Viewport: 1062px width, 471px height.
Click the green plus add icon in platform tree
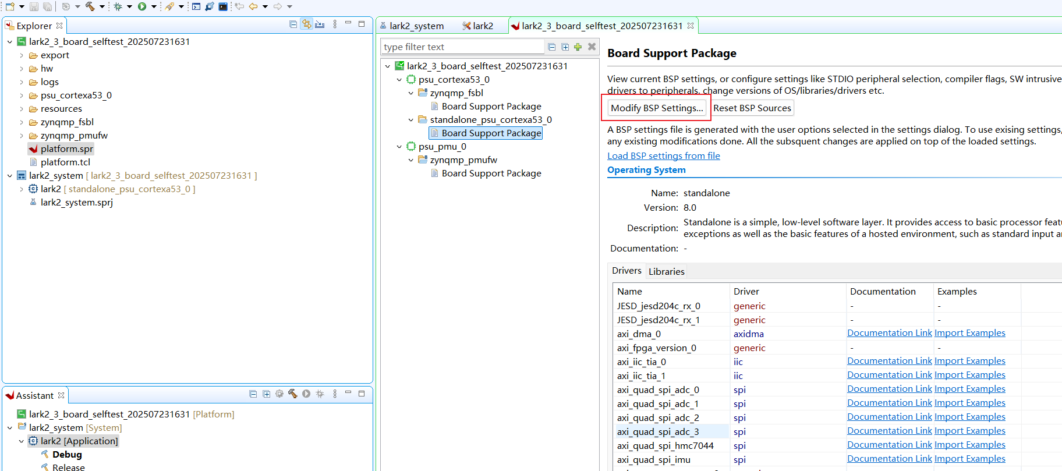[578, 47]
